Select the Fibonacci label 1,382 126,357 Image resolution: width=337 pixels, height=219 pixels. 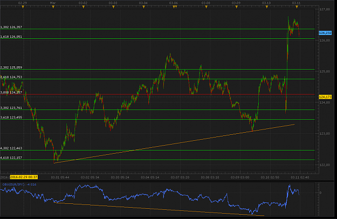11,27
